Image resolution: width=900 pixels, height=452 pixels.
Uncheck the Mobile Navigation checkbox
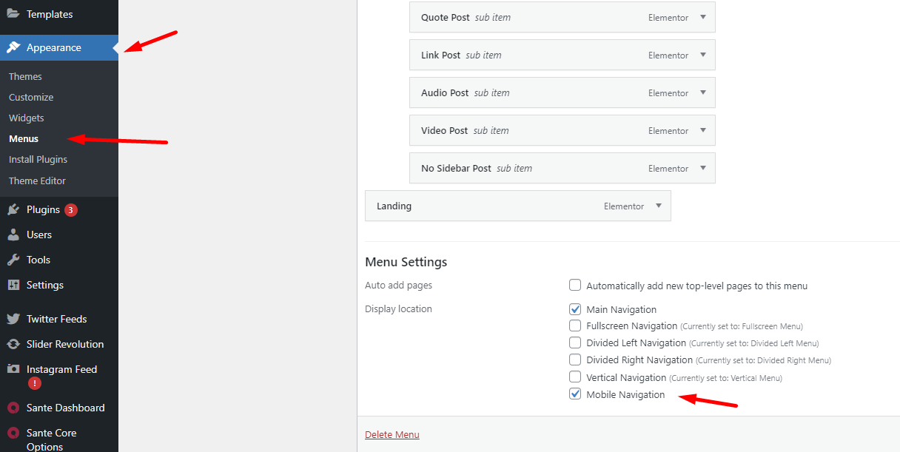click(x=575, y=394)
